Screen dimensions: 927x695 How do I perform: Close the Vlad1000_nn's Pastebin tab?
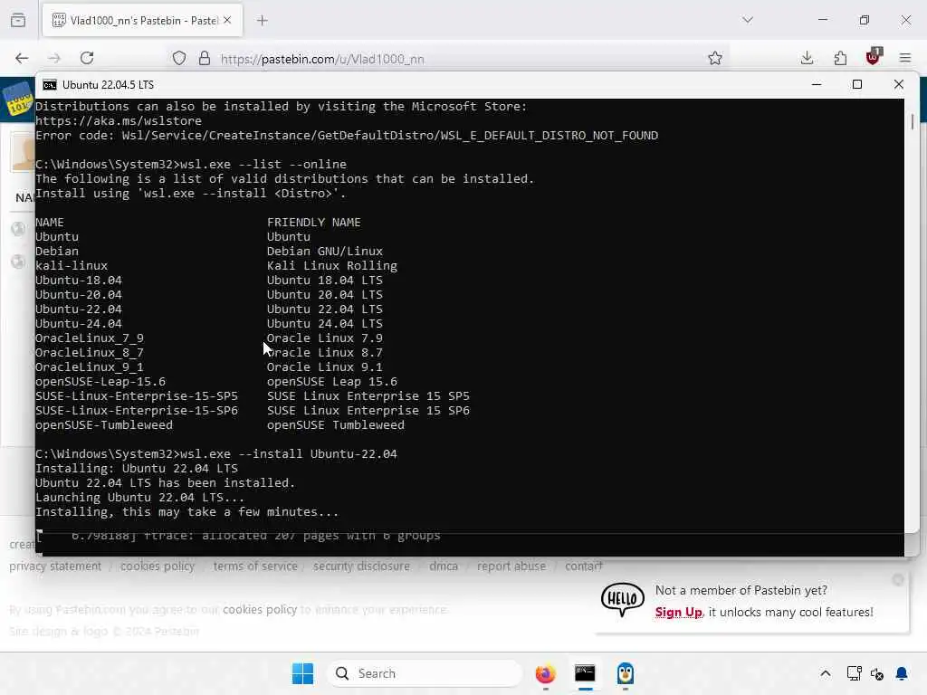pos(227,20)
